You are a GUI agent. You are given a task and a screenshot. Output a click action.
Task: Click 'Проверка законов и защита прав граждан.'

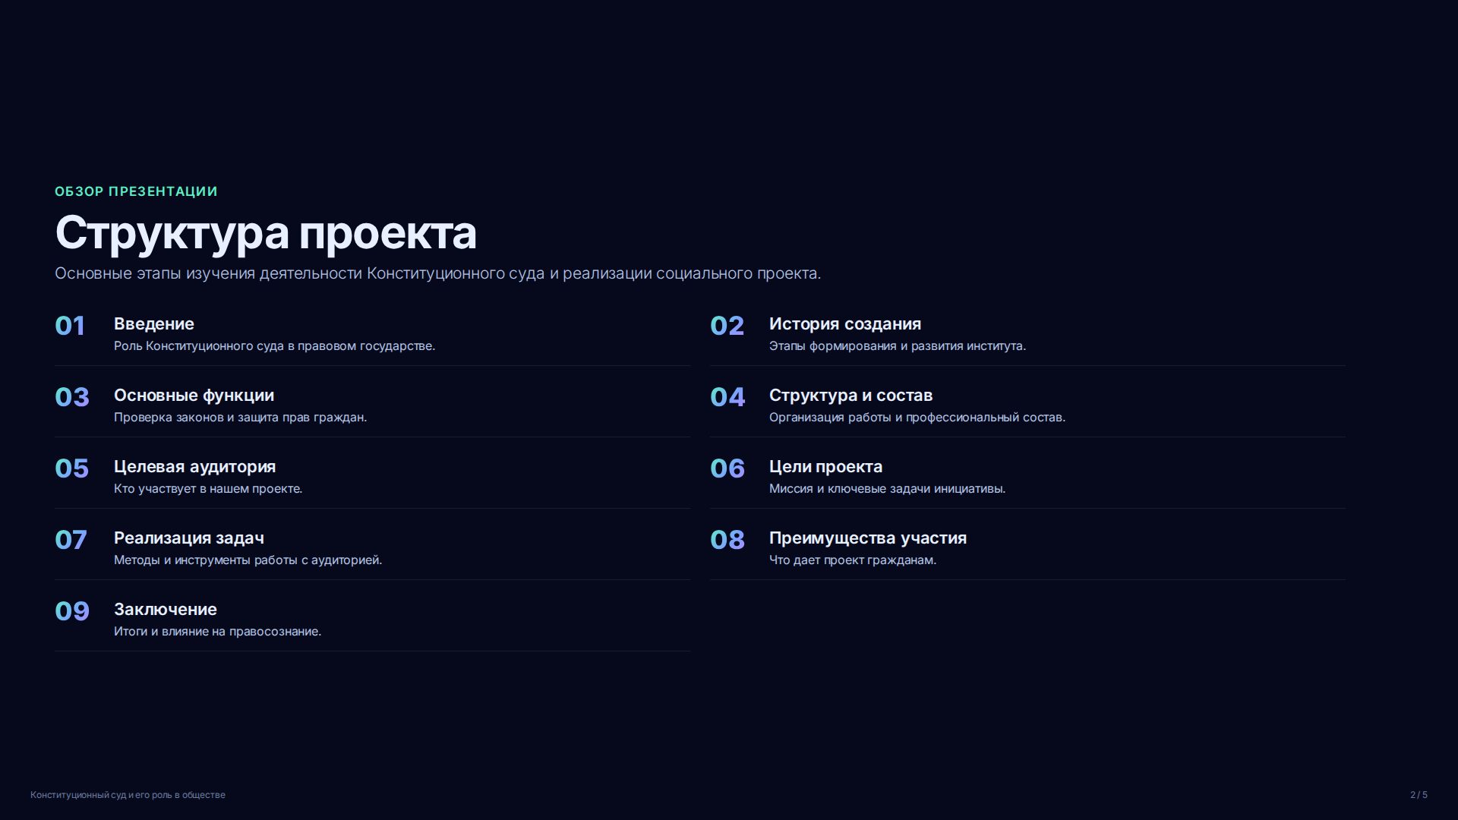tap(240, 418)
